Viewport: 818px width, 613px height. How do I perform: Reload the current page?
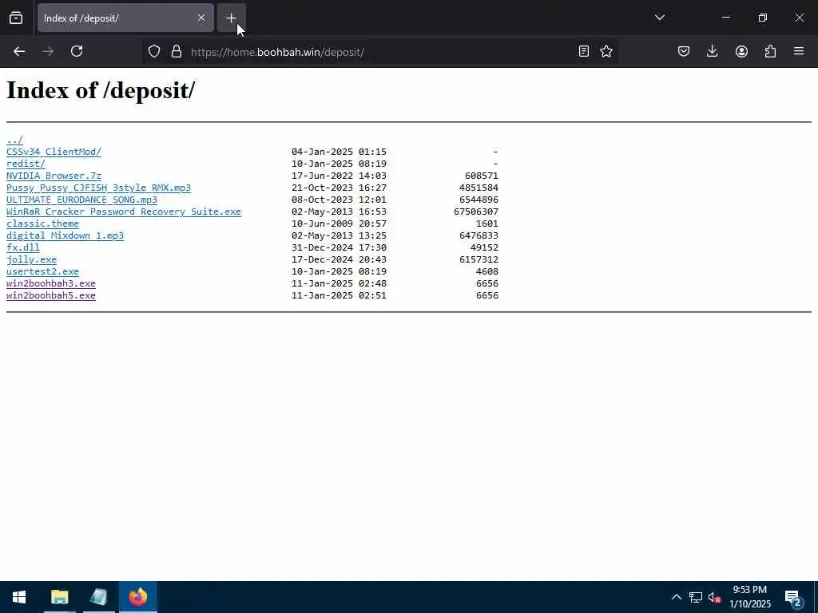[77, 52]
